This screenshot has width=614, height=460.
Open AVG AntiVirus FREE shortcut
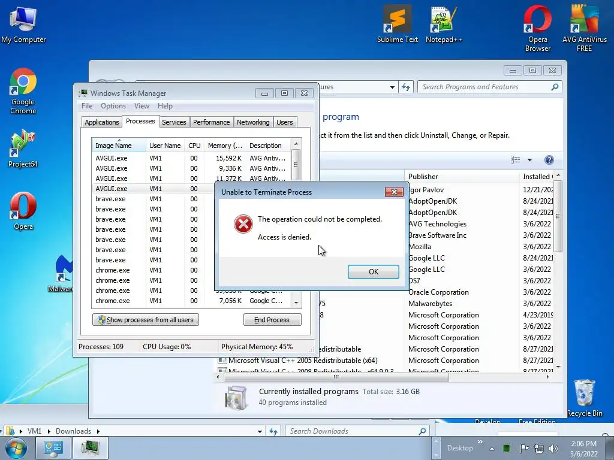pyautogui.click(x=584, y=29)
